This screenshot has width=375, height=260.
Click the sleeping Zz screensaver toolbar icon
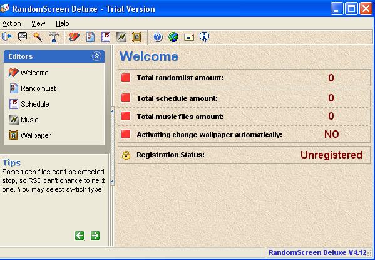[23, 37]
